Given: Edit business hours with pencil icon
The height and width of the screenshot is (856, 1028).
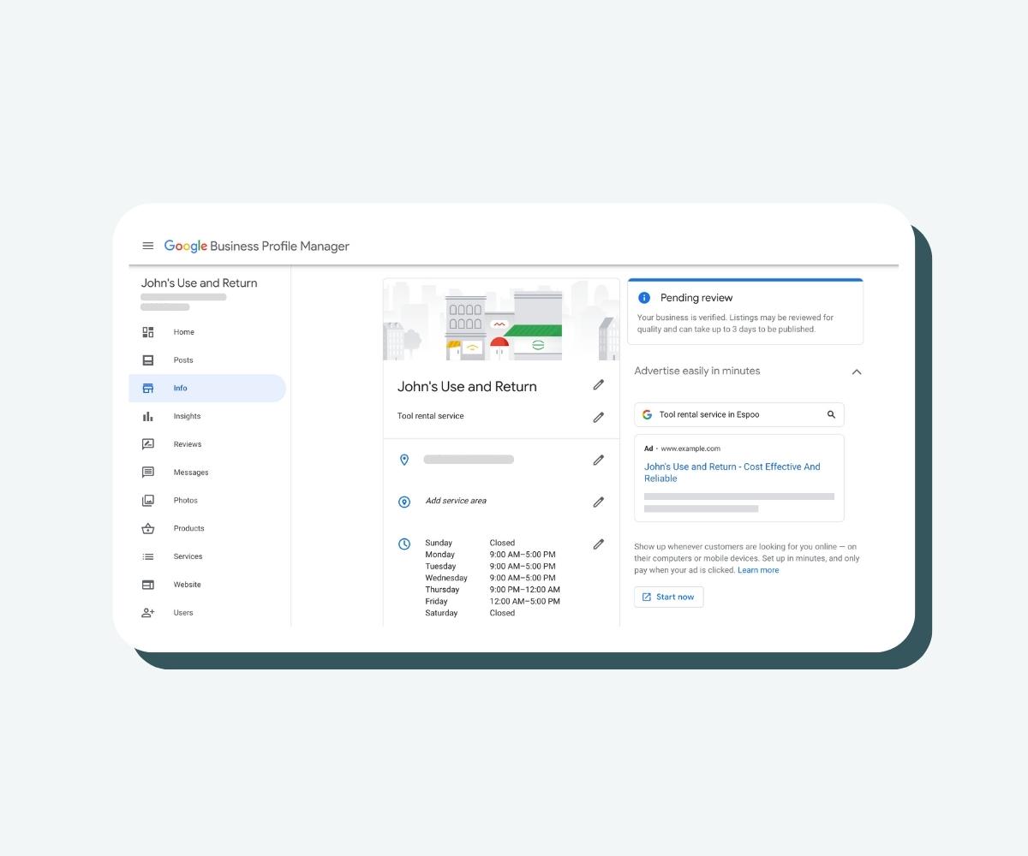Looking at the screenshot, I should tap(599, 544).
